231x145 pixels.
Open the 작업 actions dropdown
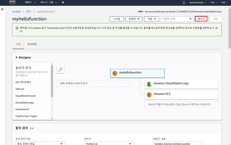coord(151,19)
